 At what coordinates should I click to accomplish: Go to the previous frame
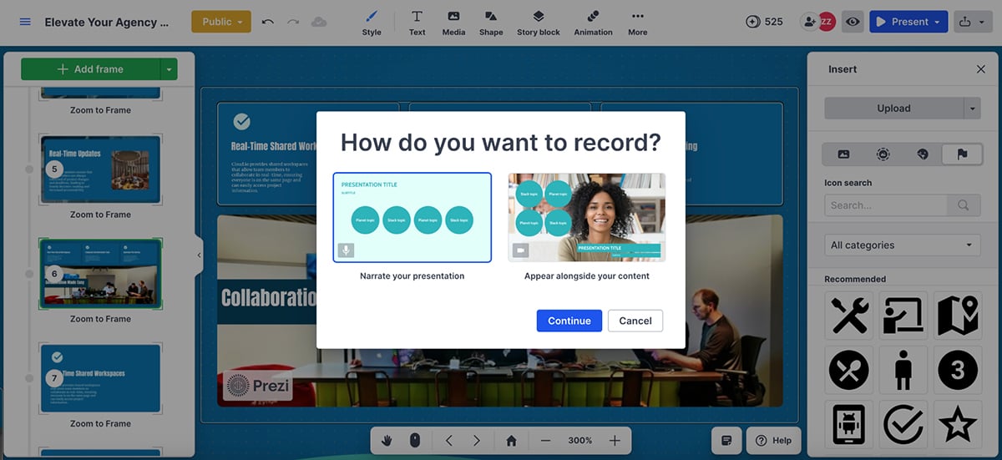pos(448,440)
